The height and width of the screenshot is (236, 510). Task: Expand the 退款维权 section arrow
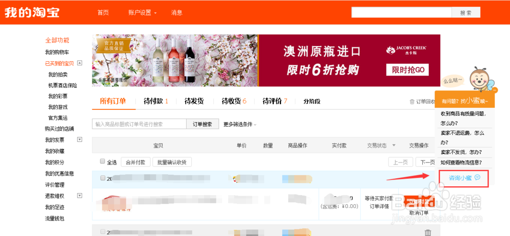[x=80, y=196]
